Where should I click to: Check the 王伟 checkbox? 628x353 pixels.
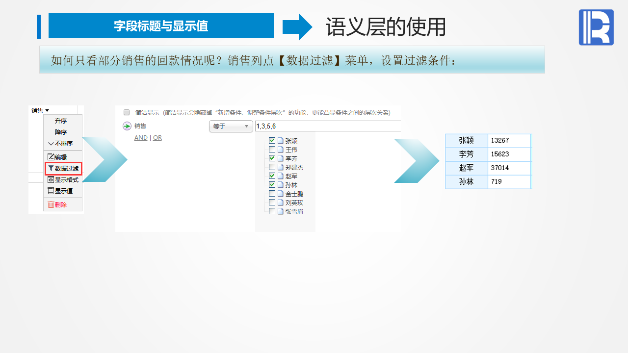[x=272, y=150]
